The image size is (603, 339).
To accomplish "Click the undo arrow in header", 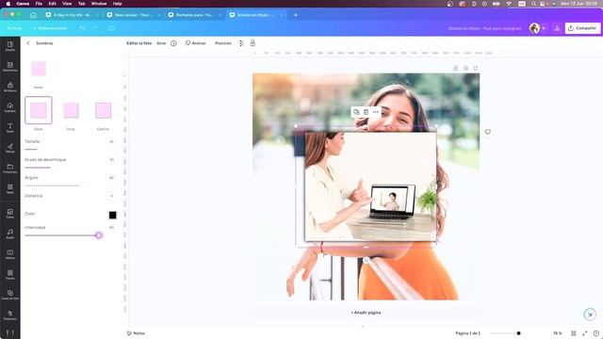I will pyautogui.click(x=82, y=28).
